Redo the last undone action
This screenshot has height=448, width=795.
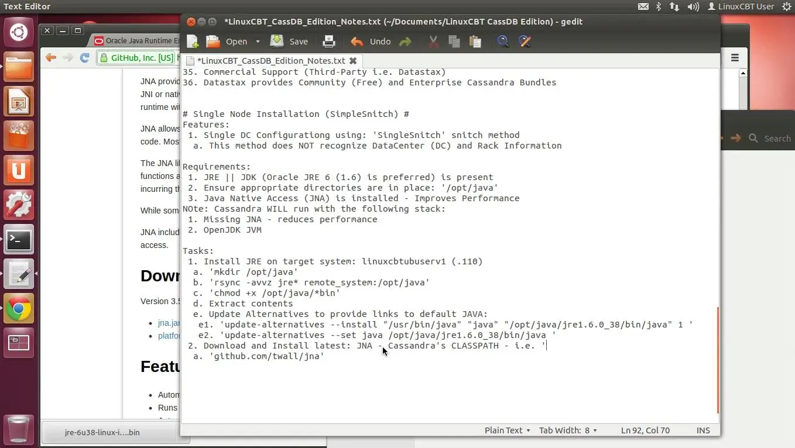point(405,42)
